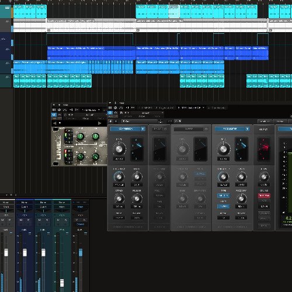Screen dimensions: 292x292
Task: Click the Limiter module header label
Action: coord(230,129)
